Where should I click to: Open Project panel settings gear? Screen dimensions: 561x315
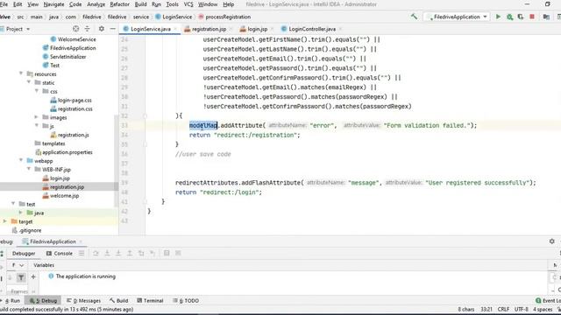[x=102, y=29]
